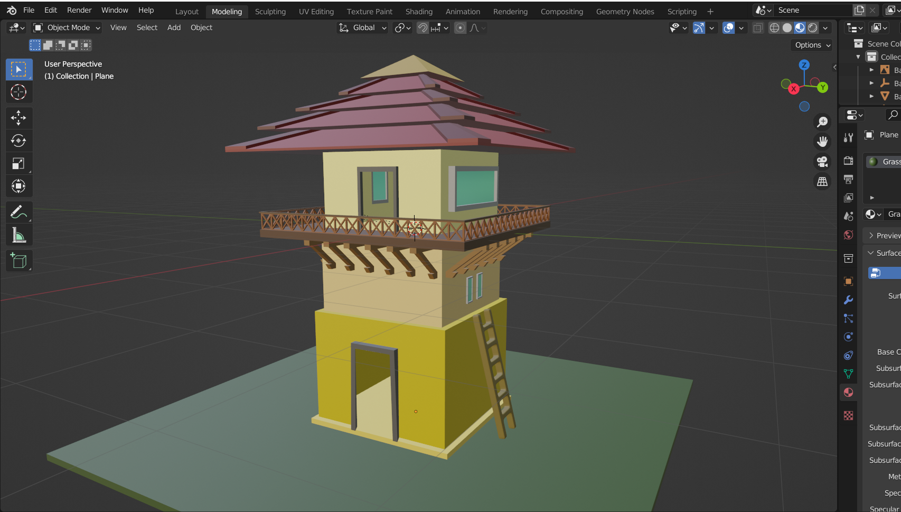Switch to Solid shading
Image resolution: width=901 pixels, height=512 pixels.
(x=787, y=28)
